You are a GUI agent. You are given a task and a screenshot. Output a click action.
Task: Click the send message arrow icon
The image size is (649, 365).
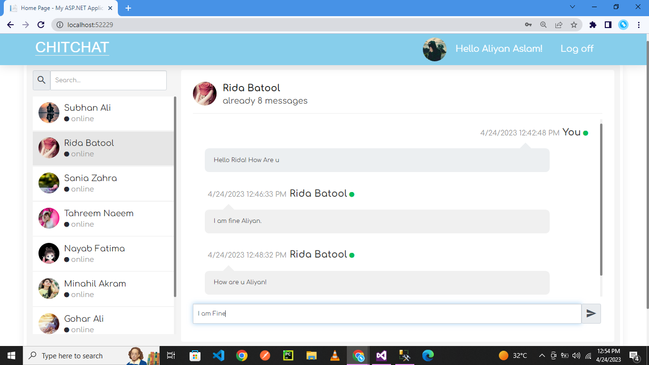(591, 314)
